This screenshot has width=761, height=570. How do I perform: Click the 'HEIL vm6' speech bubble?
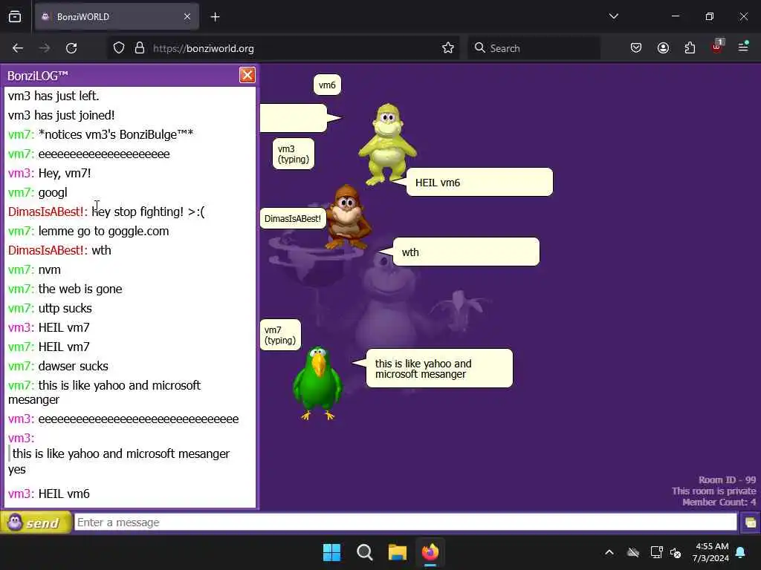tap(479, 183)
